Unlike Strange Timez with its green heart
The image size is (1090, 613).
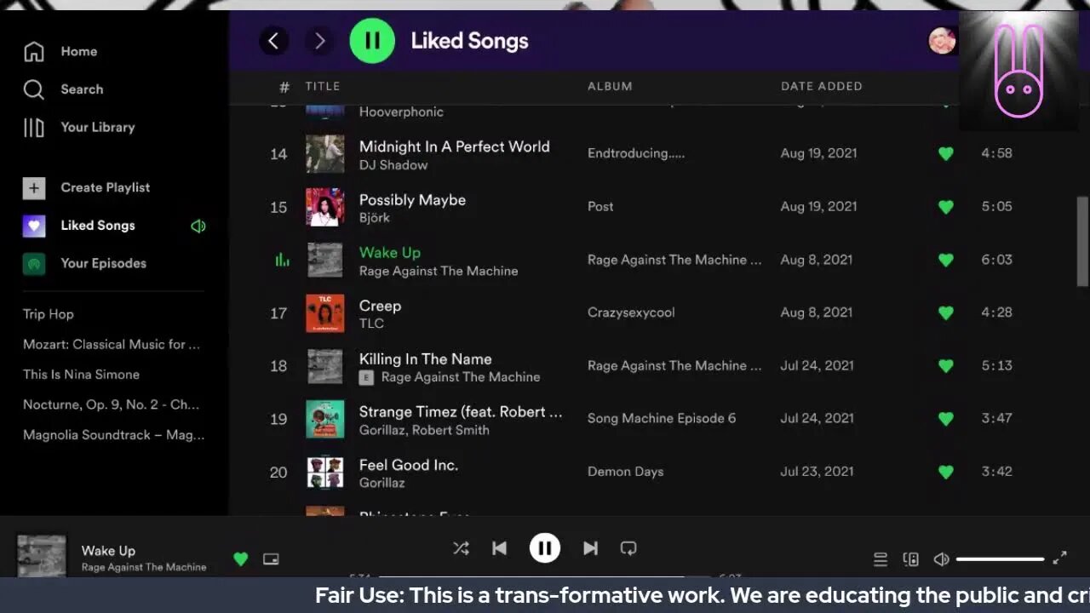[945, 419]
